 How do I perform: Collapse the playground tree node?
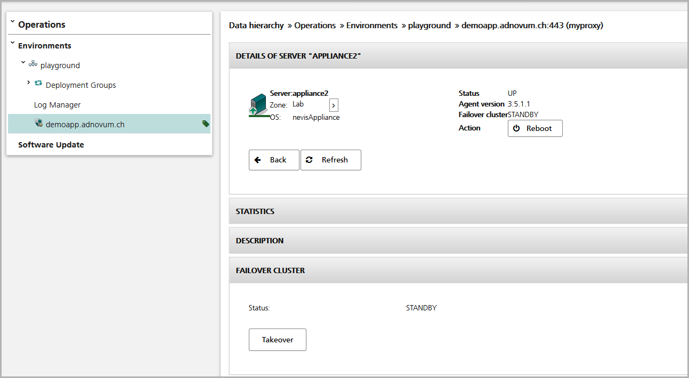[x=23, y=63]
